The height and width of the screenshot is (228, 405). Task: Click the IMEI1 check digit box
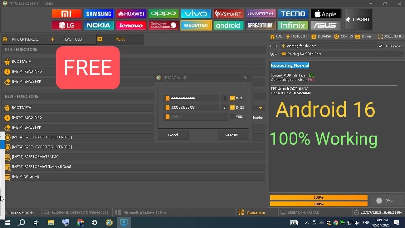click(x=225, y=98)
